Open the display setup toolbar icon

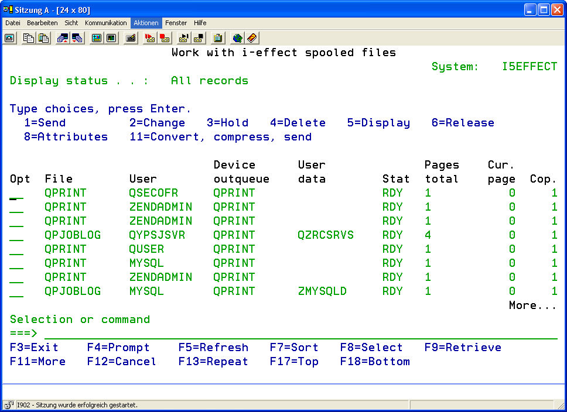click(x=97, y=38)
